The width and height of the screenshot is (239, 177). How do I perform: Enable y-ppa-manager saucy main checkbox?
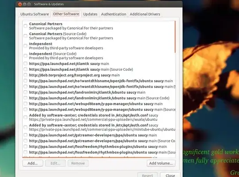click(x=26, y=104)
